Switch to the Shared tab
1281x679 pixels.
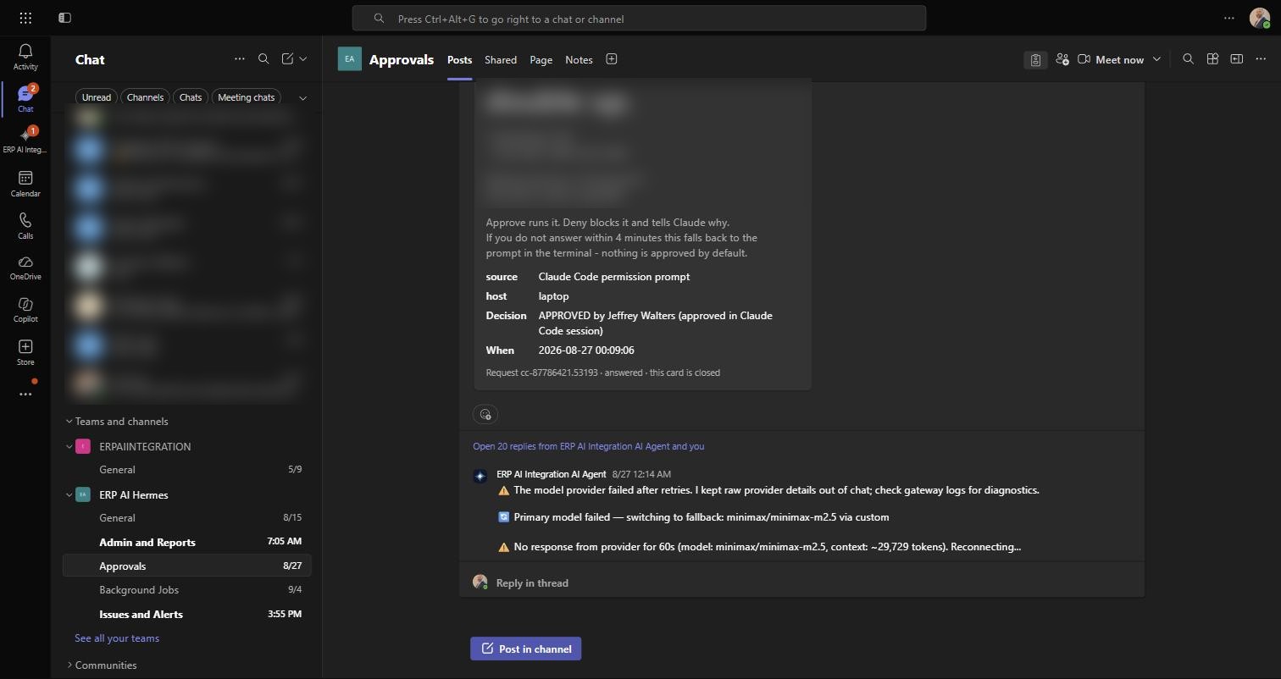pyautogui.click(x=501, y=59)
